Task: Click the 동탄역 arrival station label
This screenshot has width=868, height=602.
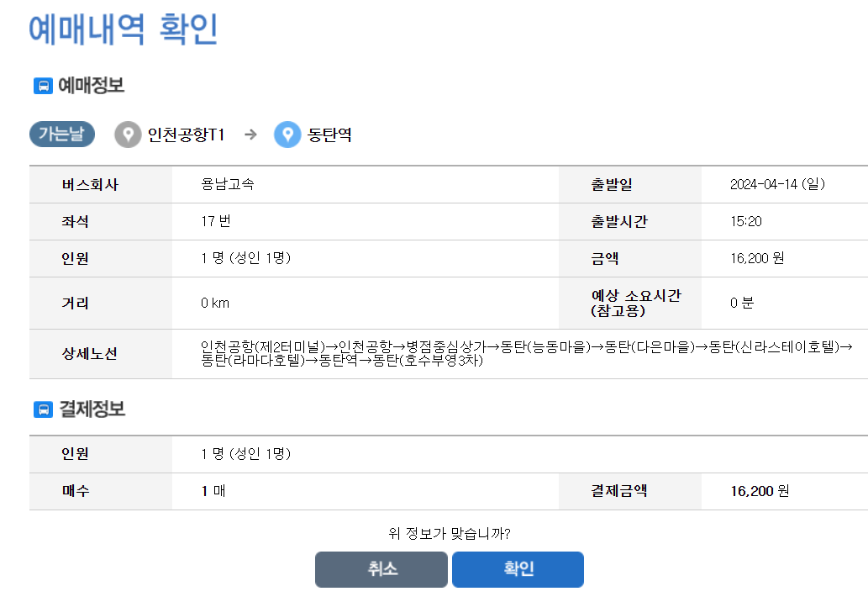Action: coord(327,134)
